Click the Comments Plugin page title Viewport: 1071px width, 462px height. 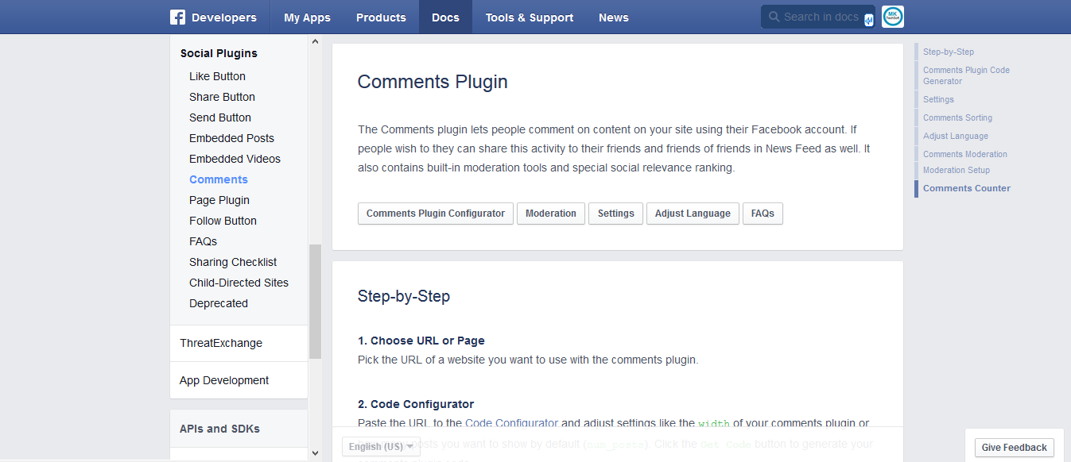pos(433,82)
